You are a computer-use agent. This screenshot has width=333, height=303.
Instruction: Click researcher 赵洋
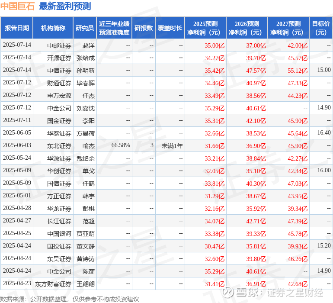pyautogui.click(x=89, y=45)
